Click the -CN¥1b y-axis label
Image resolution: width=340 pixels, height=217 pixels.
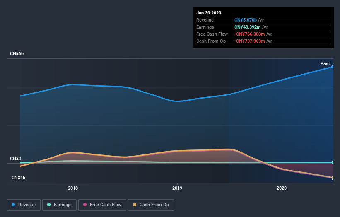(17, 178)
